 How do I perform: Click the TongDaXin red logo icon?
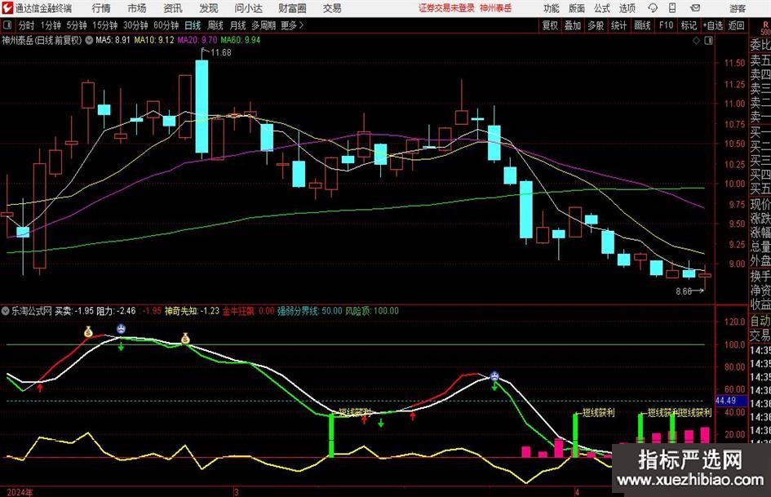[x=7, y=8]
